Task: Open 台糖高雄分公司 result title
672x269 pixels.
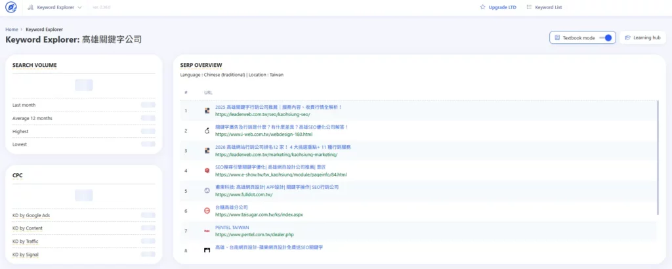Action: tap(232, 207)
